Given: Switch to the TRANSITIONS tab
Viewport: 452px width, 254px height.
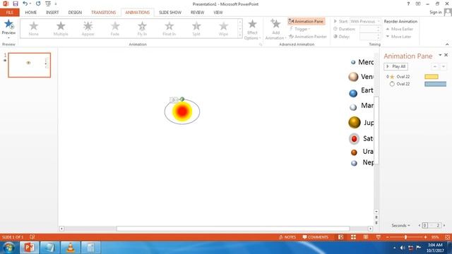Looking at the screenshot, I should 104,13.
